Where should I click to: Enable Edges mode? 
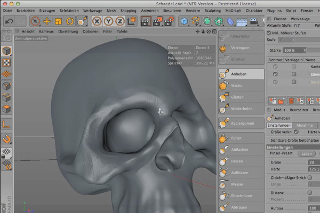(x=6, y=97)
